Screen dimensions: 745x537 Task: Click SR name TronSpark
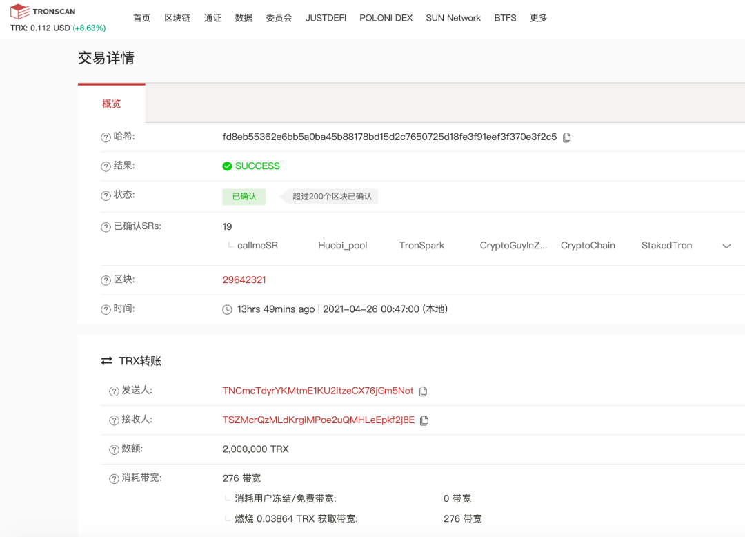tap(421, 246)
